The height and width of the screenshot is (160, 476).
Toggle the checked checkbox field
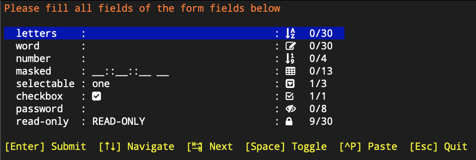click(x=96, y=97)
